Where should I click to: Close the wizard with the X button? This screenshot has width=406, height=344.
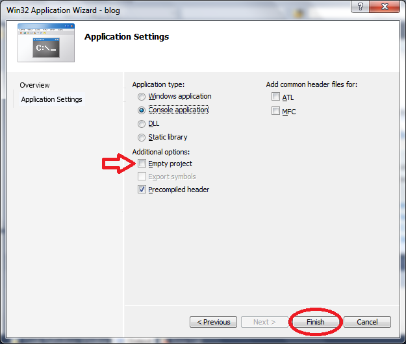tap(385, 6)
